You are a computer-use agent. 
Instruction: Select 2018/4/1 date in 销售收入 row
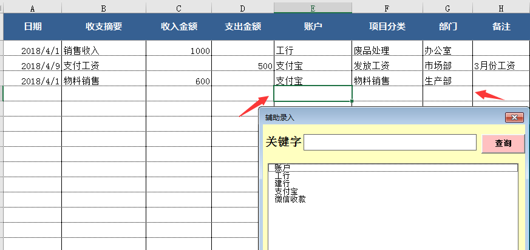coord(32,49)
